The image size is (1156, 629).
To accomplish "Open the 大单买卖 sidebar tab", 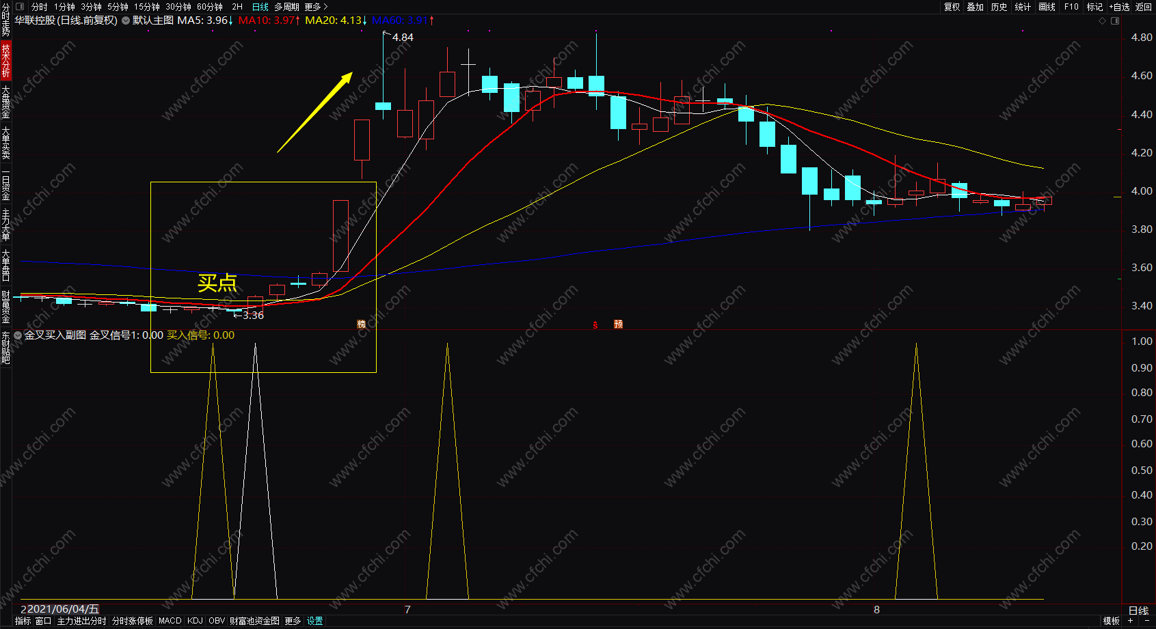I will point(5,143).
